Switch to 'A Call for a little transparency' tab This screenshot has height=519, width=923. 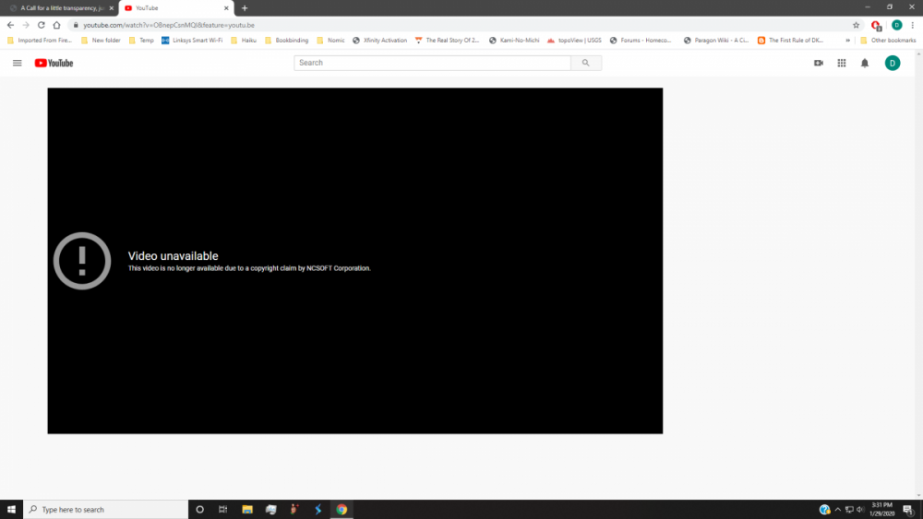click(61, 8)
